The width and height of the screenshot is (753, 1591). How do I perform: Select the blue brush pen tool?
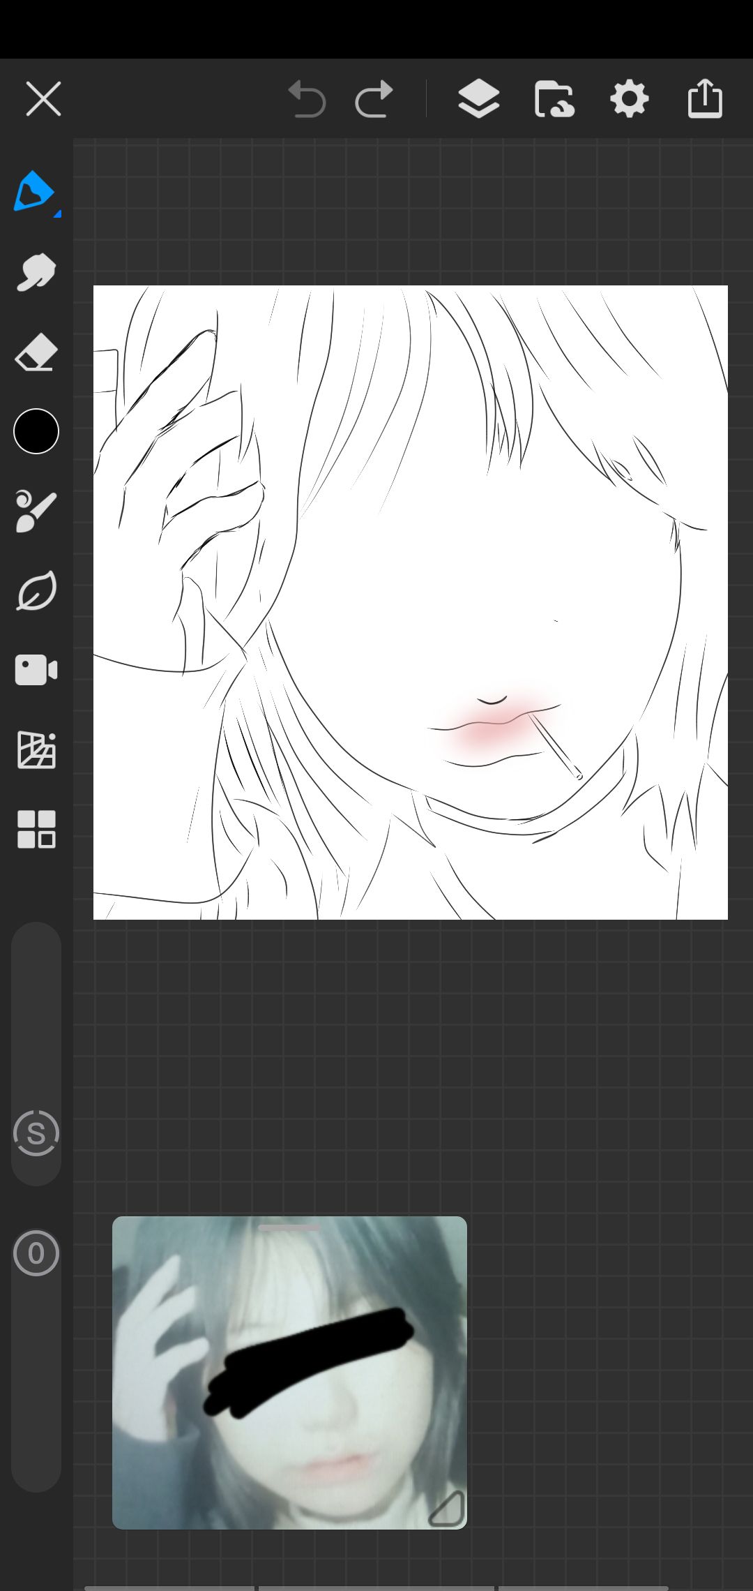coord(35,191)
